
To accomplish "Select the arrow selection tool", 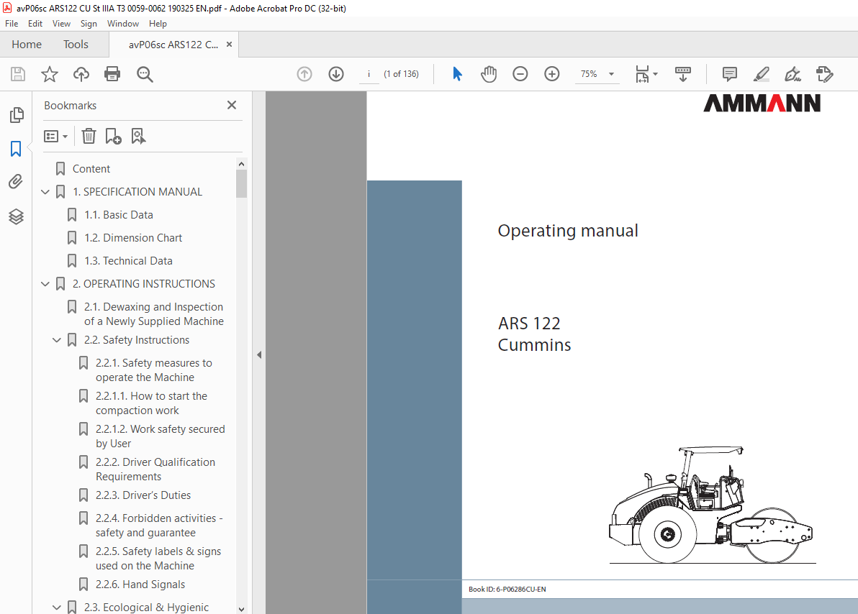I will click(x=457, y=74).
